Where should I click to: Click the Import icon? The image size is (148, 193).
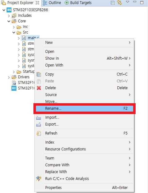pyautogui.click(x=38, y=118)
